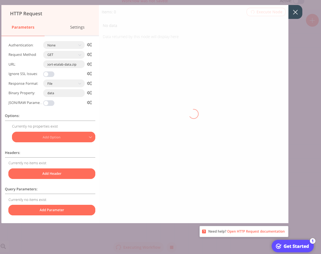Image resolution: width=321 pixels, height=254 pixels.
Task: Open the gear icon beside Request Method
Action: click(x=89, y=54)
